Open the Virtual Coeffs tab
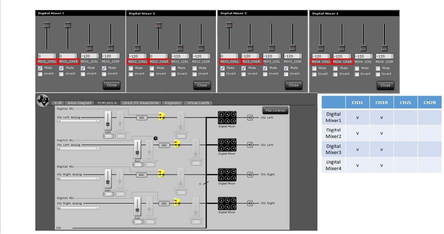This screenshot has height=234, width=444. [198, 103]
